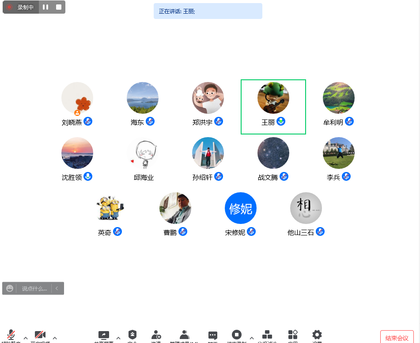This screenshot has width=420, height=343.
Task: Stop the recording with the square button
Action: [58, 7]
